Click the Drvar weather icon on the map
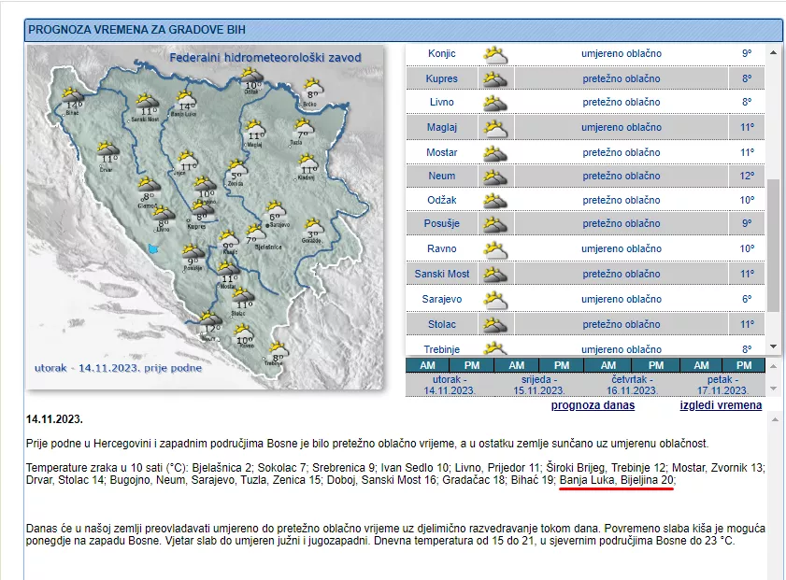This screenshot has height=580, width=786. tap(107, 149)
